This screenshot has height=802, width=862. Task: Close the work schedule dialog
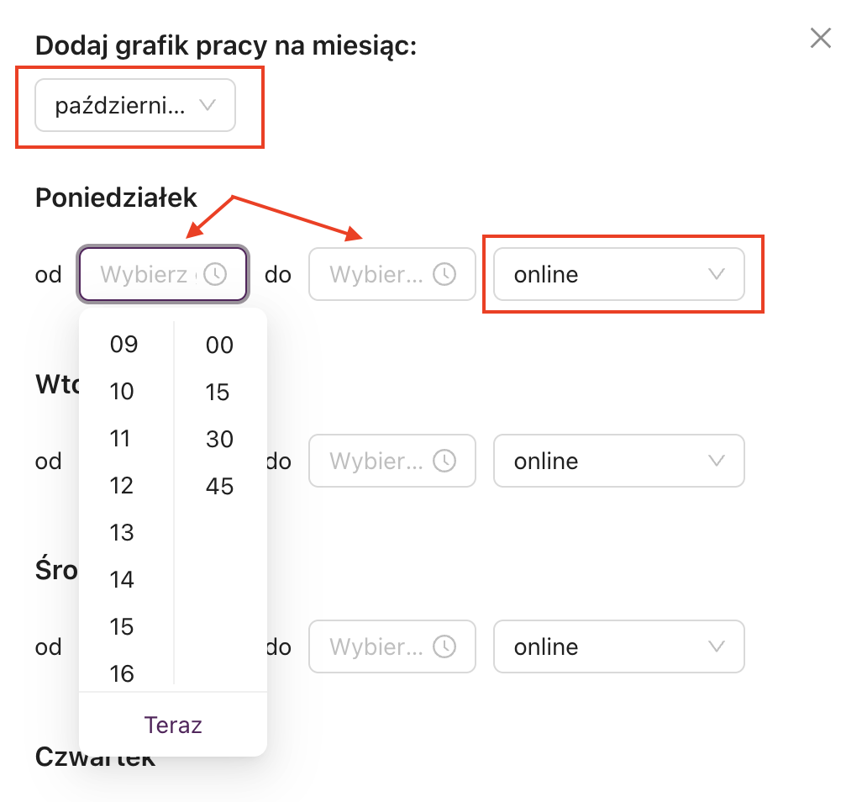click(820, 38)
